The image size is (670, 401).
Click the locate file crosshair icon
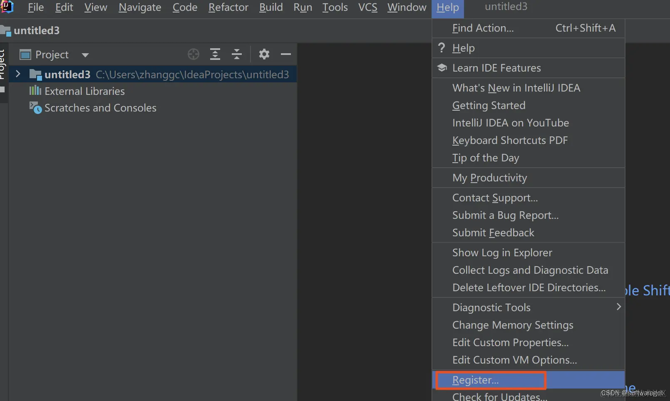194,54
